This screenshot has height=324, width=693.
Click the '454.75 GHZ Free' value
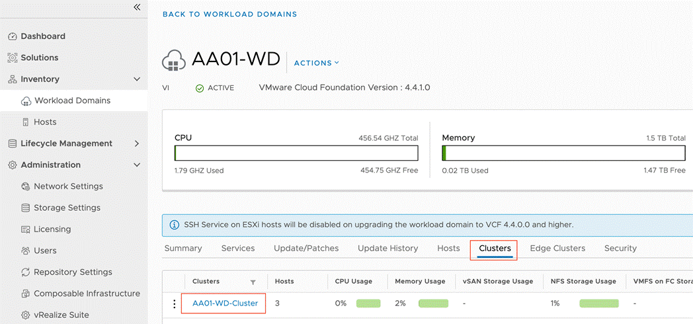click(389, 171)
